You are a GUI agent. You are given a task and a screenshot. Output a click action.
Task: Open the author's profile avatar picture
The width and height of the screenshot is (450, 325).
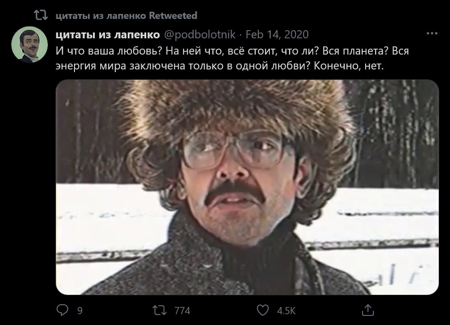29,45
